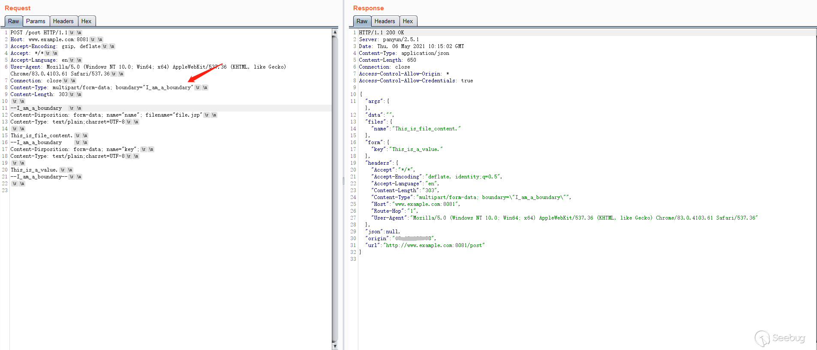Screen dimensions: 817x350
Task: Open the Request Headers tab
Action: click(x=63, y=21)
